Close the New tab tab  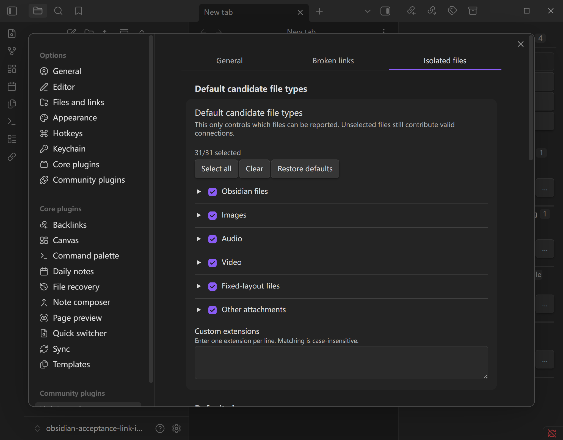click(300, 12)
